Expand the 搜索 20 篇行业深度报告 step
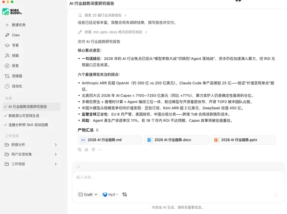Viewport: 287px width, 214px height. pos(102,15)
